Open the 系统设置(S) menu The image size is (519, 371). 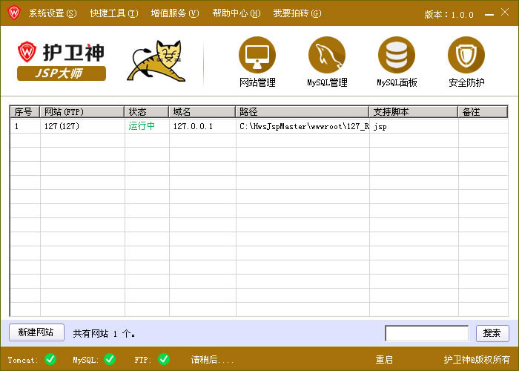click(53, 13)
